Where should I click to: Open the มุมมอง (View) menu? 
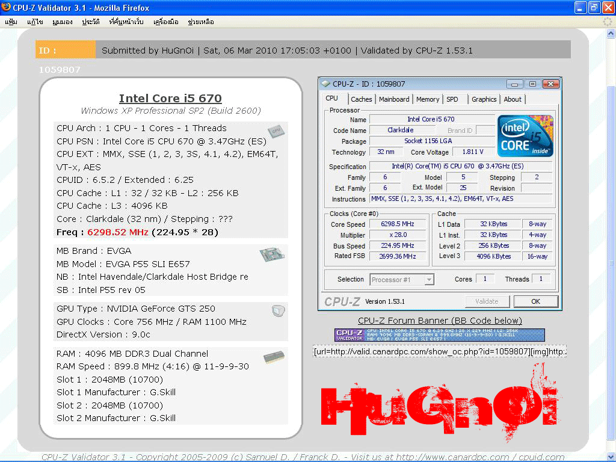[63, 22]
